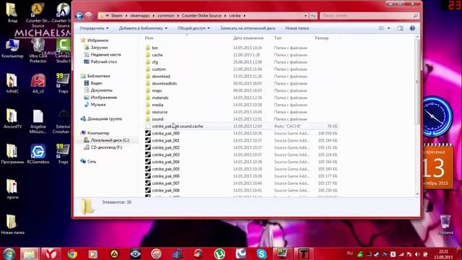Screen dimensions: 462x260
Task: Select the maps folder
Action: (157, 90)
